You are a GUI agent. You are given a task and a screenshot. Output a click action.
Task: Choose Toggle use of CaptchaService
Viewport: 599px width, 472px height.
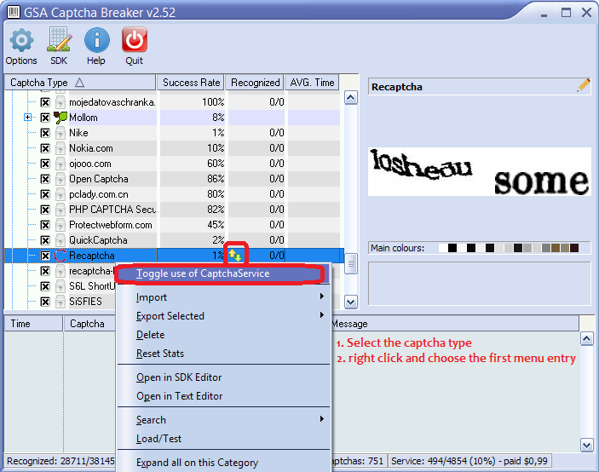coord(203,273)
